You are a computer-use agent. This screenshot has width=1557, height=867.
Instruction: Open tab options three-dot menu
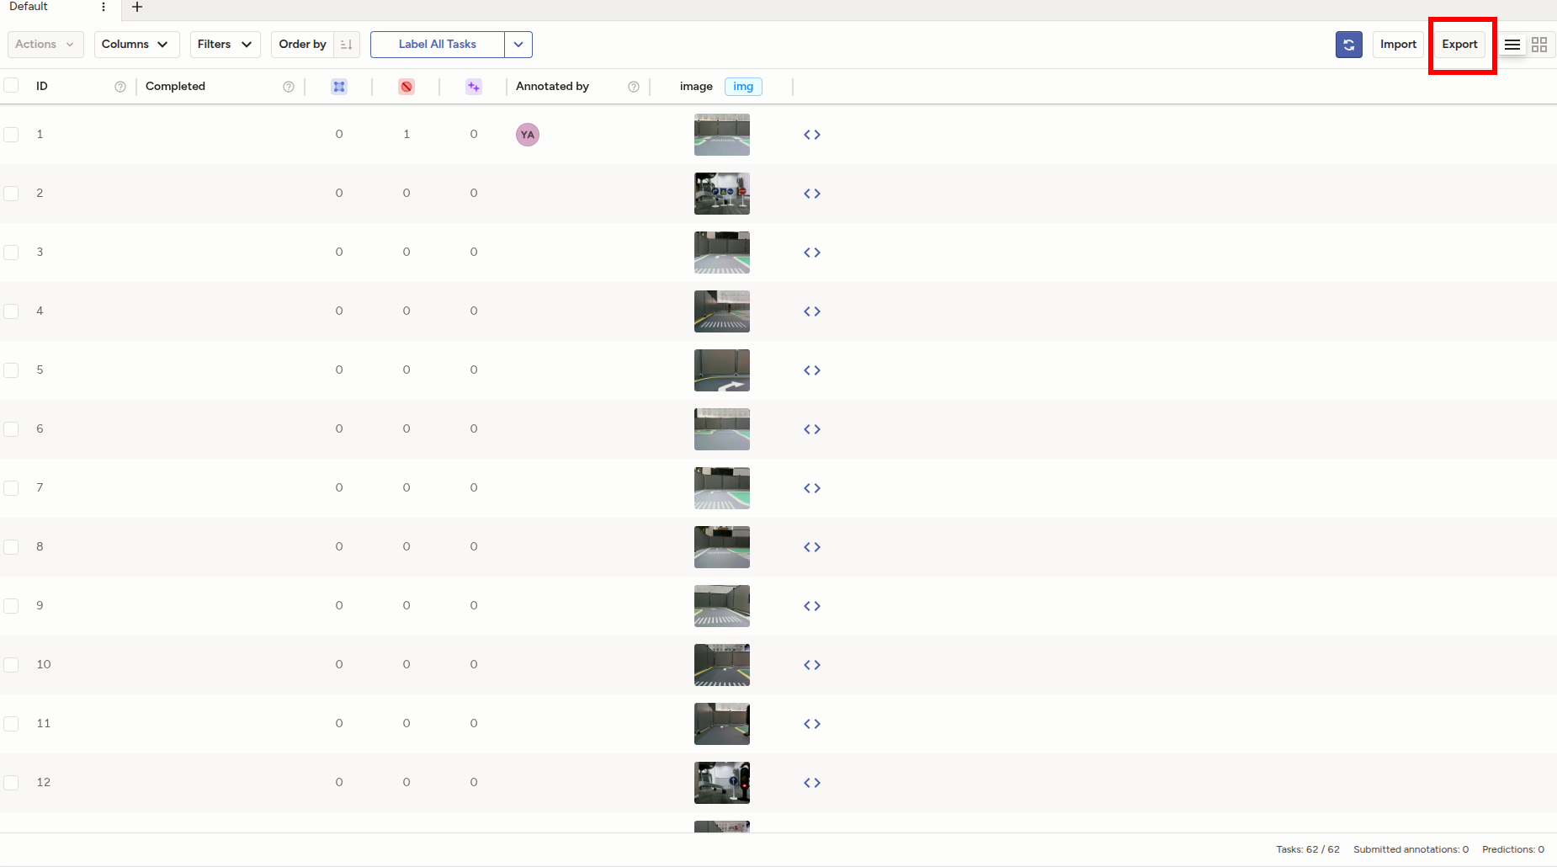[104, 7]
